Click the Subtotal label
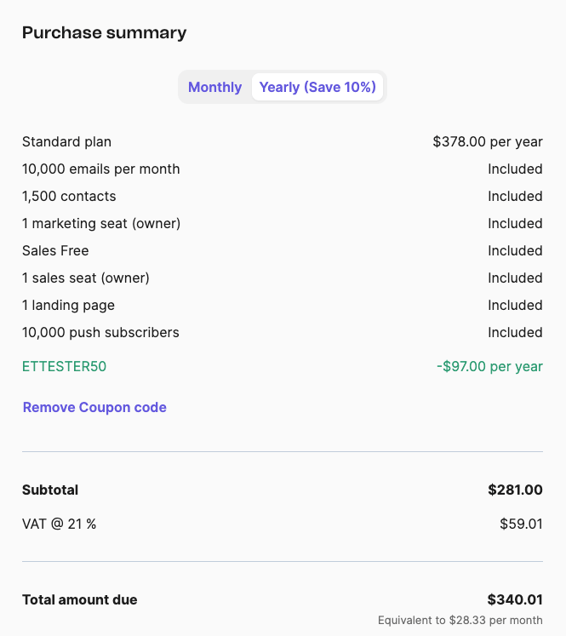 pos(50,490)
